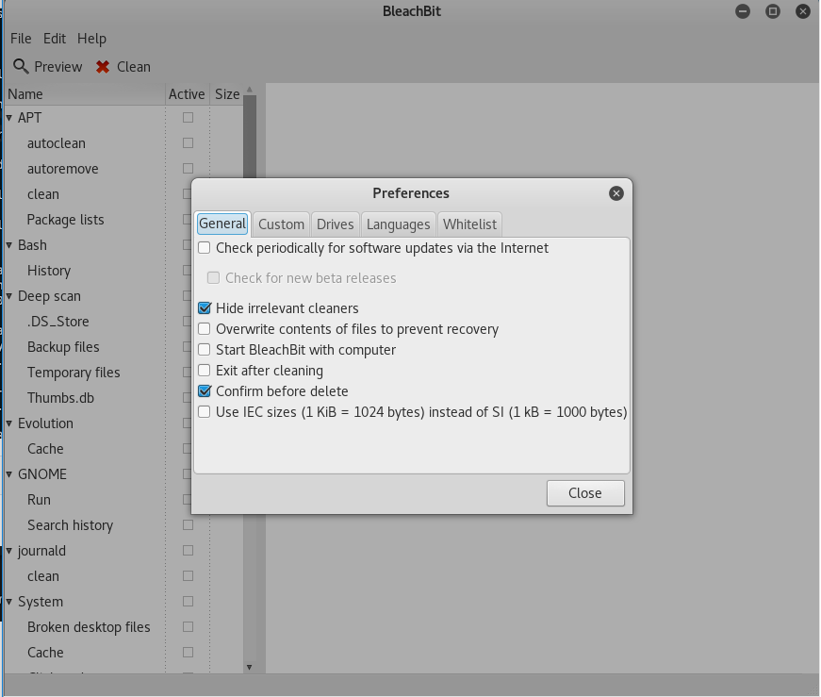Switch to the Whitelist tab
This screenshot has width=821, height=697.
(x=469, y=224)
